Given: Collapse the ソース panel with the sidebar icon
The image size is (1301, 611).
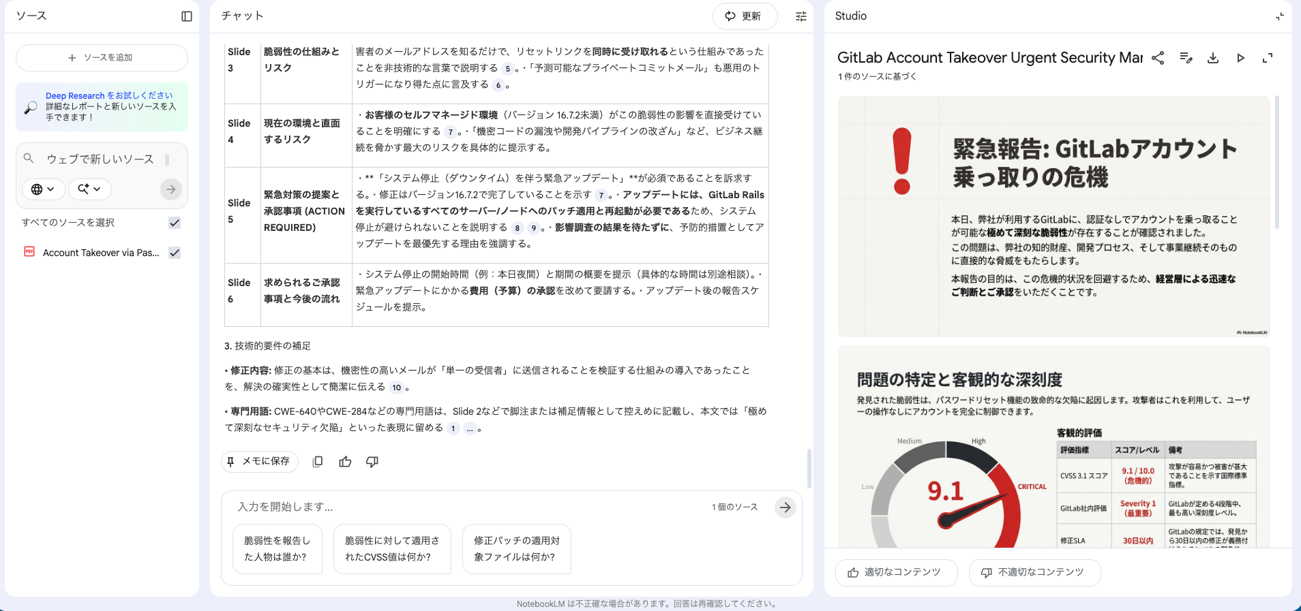Looking at the screenshot, I should [187, 16].
